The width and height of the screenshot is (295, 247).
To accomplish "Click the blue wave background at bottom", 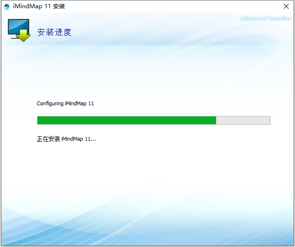I will 146,228.
